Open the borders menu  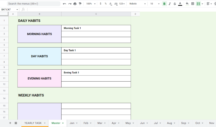click(193, 4)
